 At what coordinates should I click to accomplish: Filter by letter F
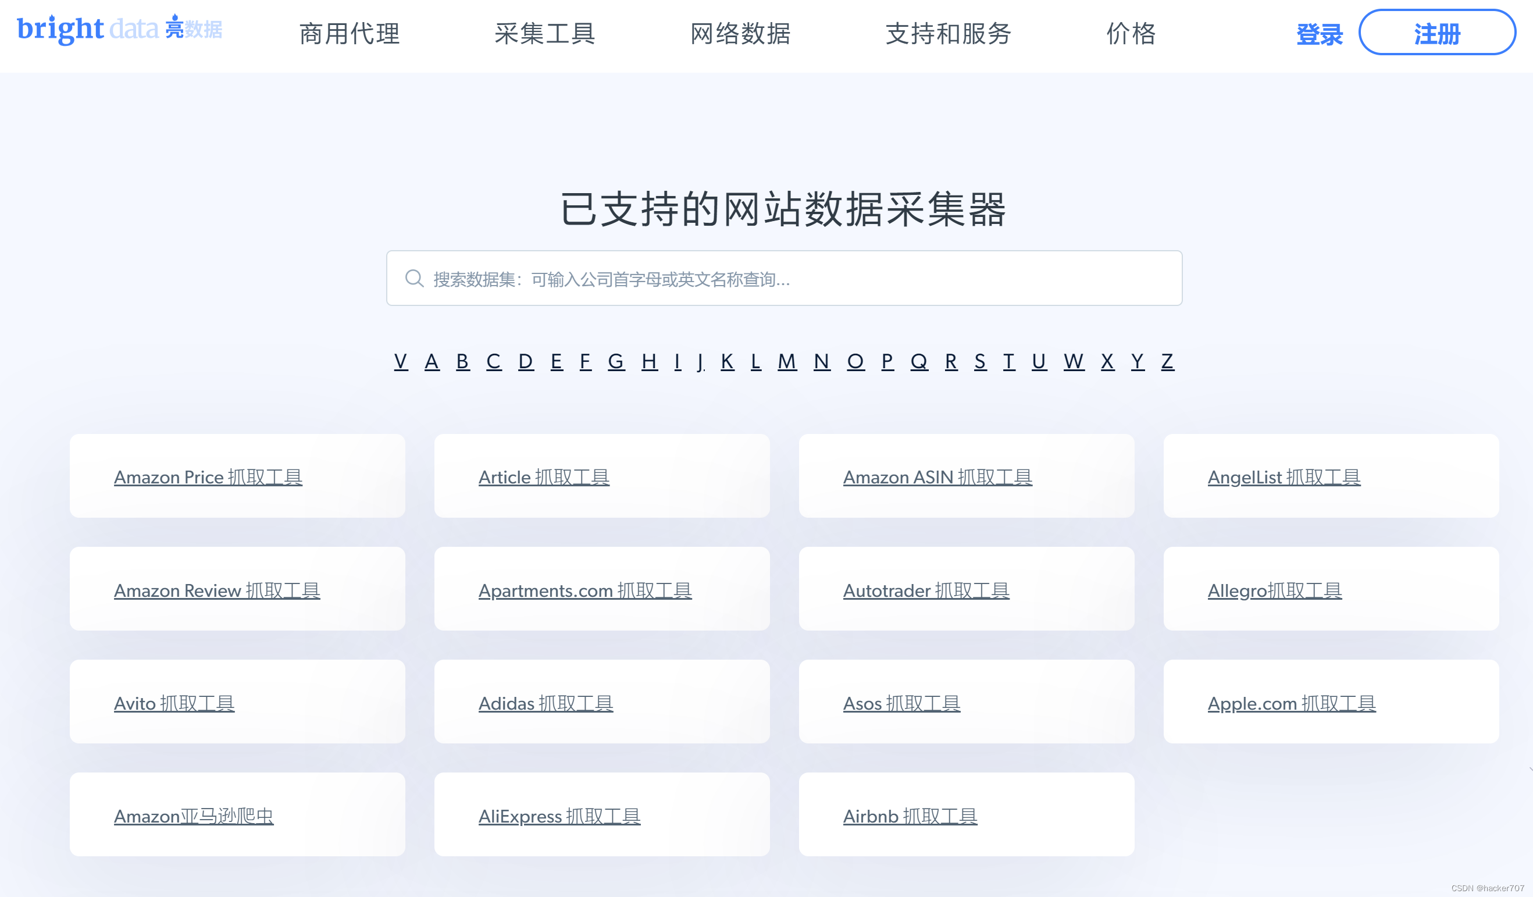(585, 361)
